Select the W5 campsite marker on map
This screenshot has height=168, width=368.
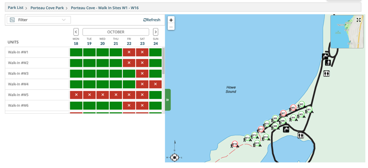[x=293, y=108]
